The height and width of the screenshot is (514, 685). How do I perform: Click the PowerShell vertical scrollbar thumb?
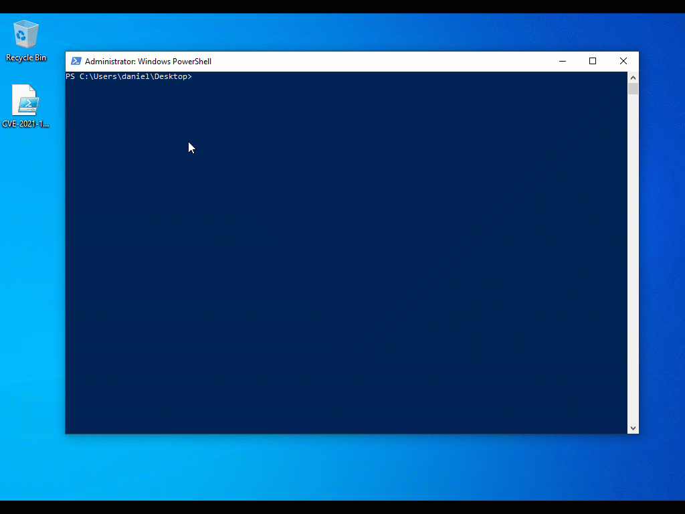click(x=633, y=89)
